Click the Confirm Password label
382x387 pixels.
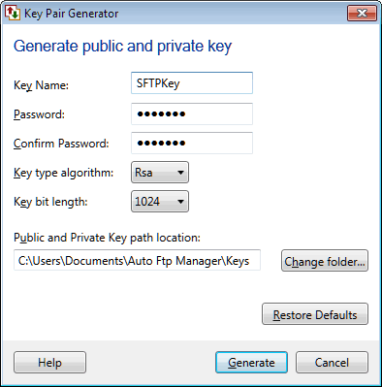(61, 144)
